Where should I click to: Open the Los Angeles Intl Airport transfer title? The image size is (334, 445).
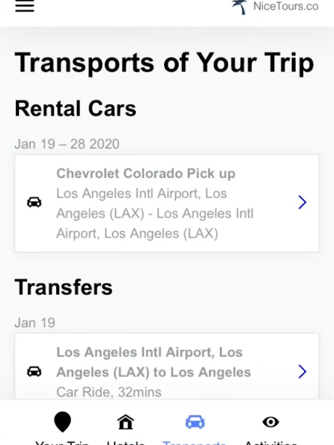pos(153,362)
